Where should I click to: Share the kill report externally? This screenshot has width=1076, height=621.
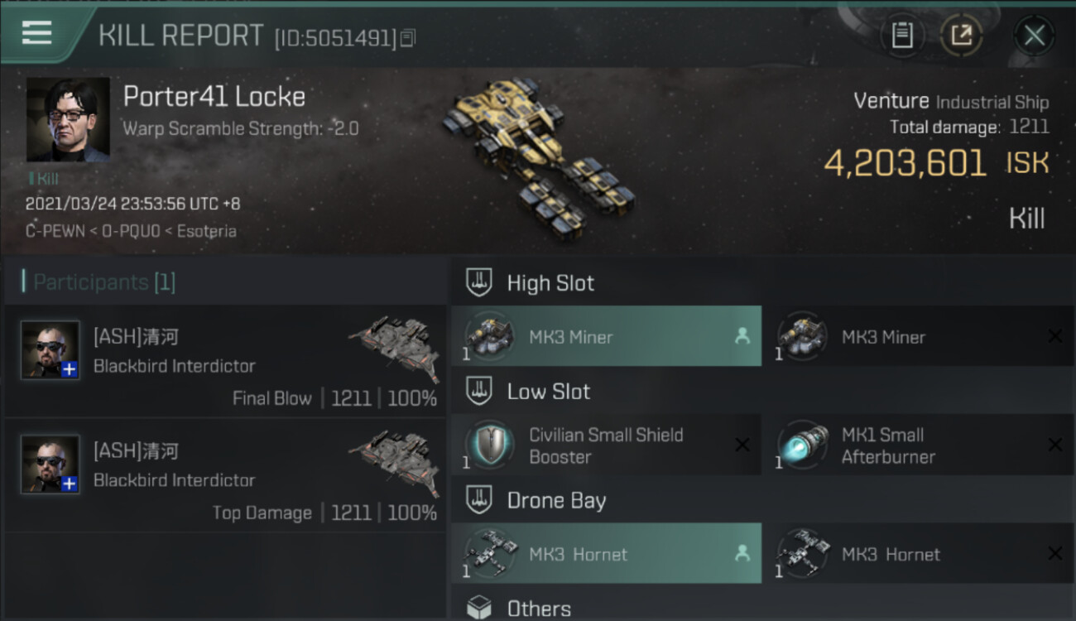point(961,36)
